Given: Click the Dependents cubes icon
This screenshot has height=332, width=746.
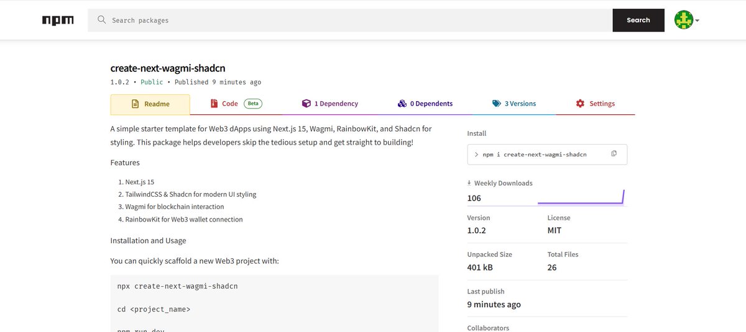Looking at the screenshot, I should pyautogui.click(x=402, y=104).
